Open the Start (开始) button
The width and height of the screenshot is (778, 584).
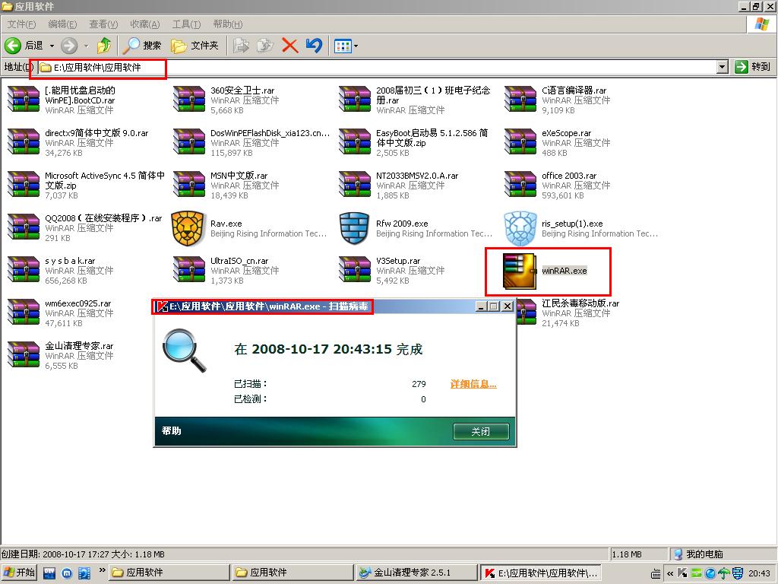(19, 573)
